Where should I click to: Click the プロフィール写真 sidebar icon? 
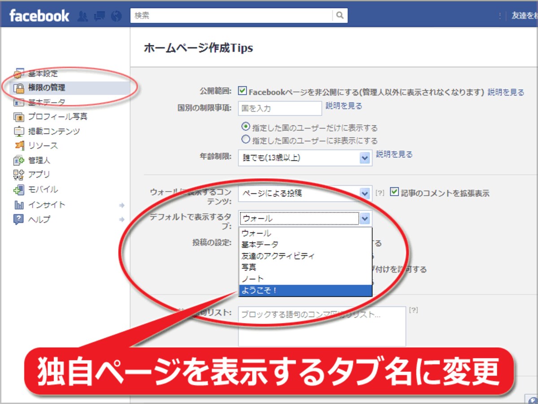(x=18, y=117)
